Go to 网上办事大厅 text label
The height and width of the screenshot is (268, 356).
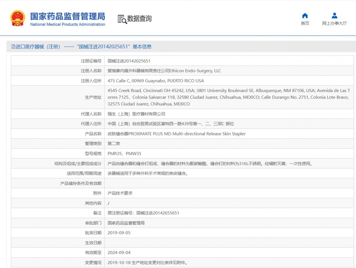tap(334, 23)
